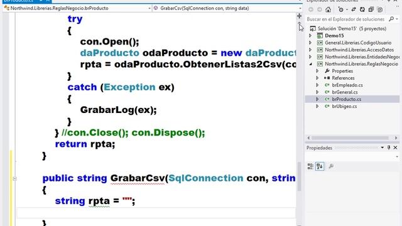Click the Home icon in Solution Explorer
The width and height of the screenshot is (402, 226).
coord(328,10)
